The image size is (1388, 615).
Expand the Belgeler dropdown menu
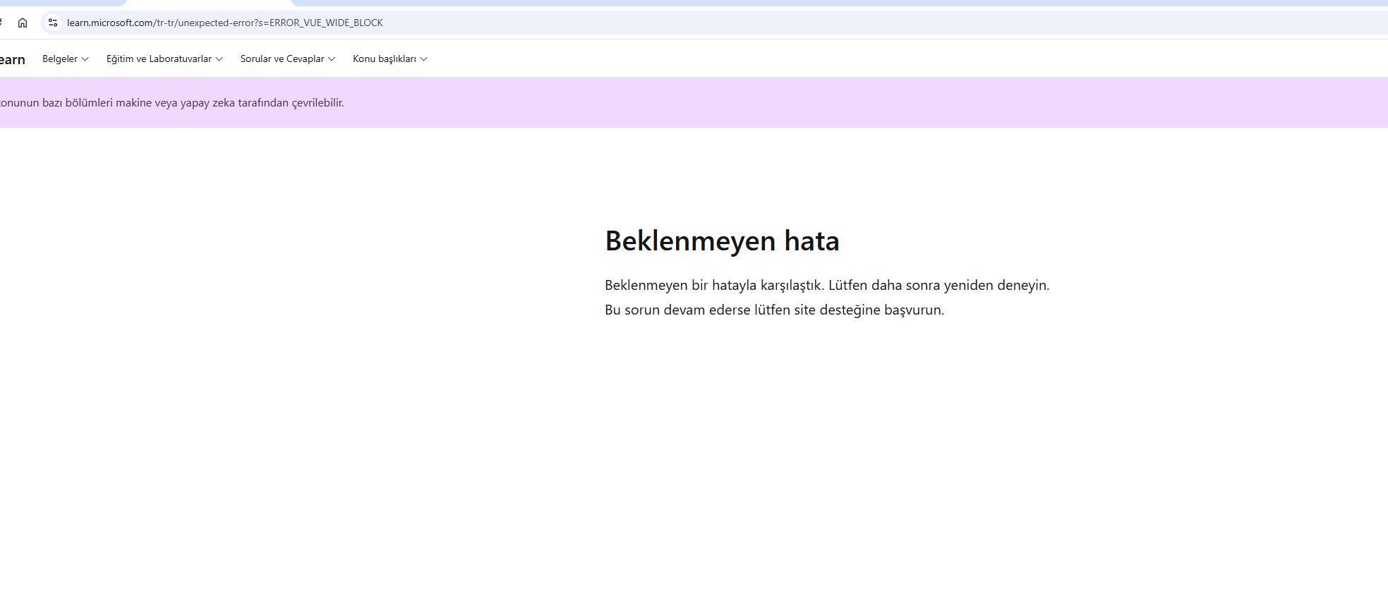(x=66, y=59)
